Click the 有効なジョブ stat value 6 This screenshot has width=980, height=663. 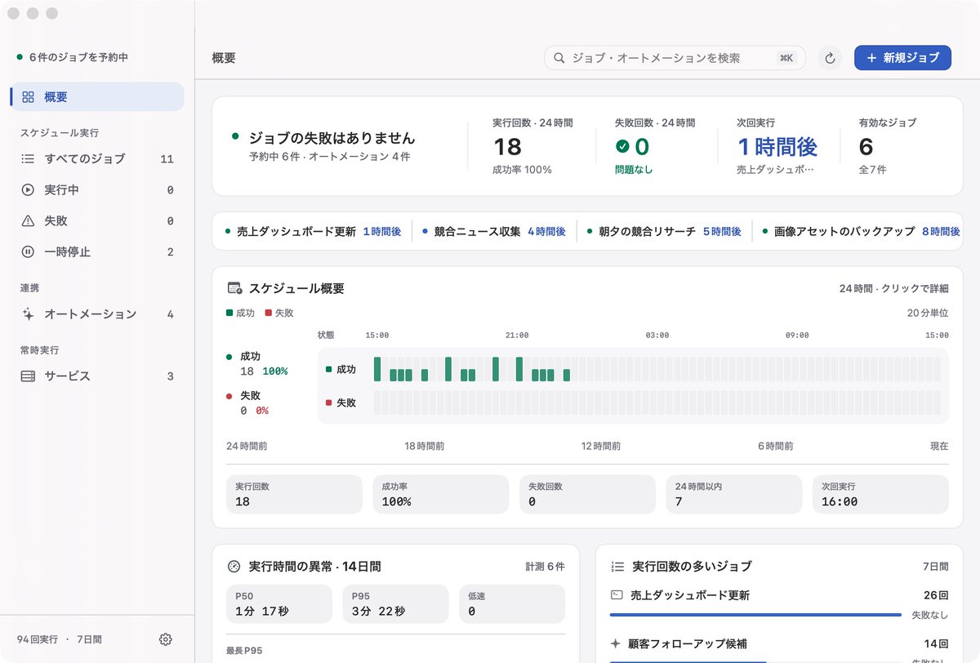866,147
